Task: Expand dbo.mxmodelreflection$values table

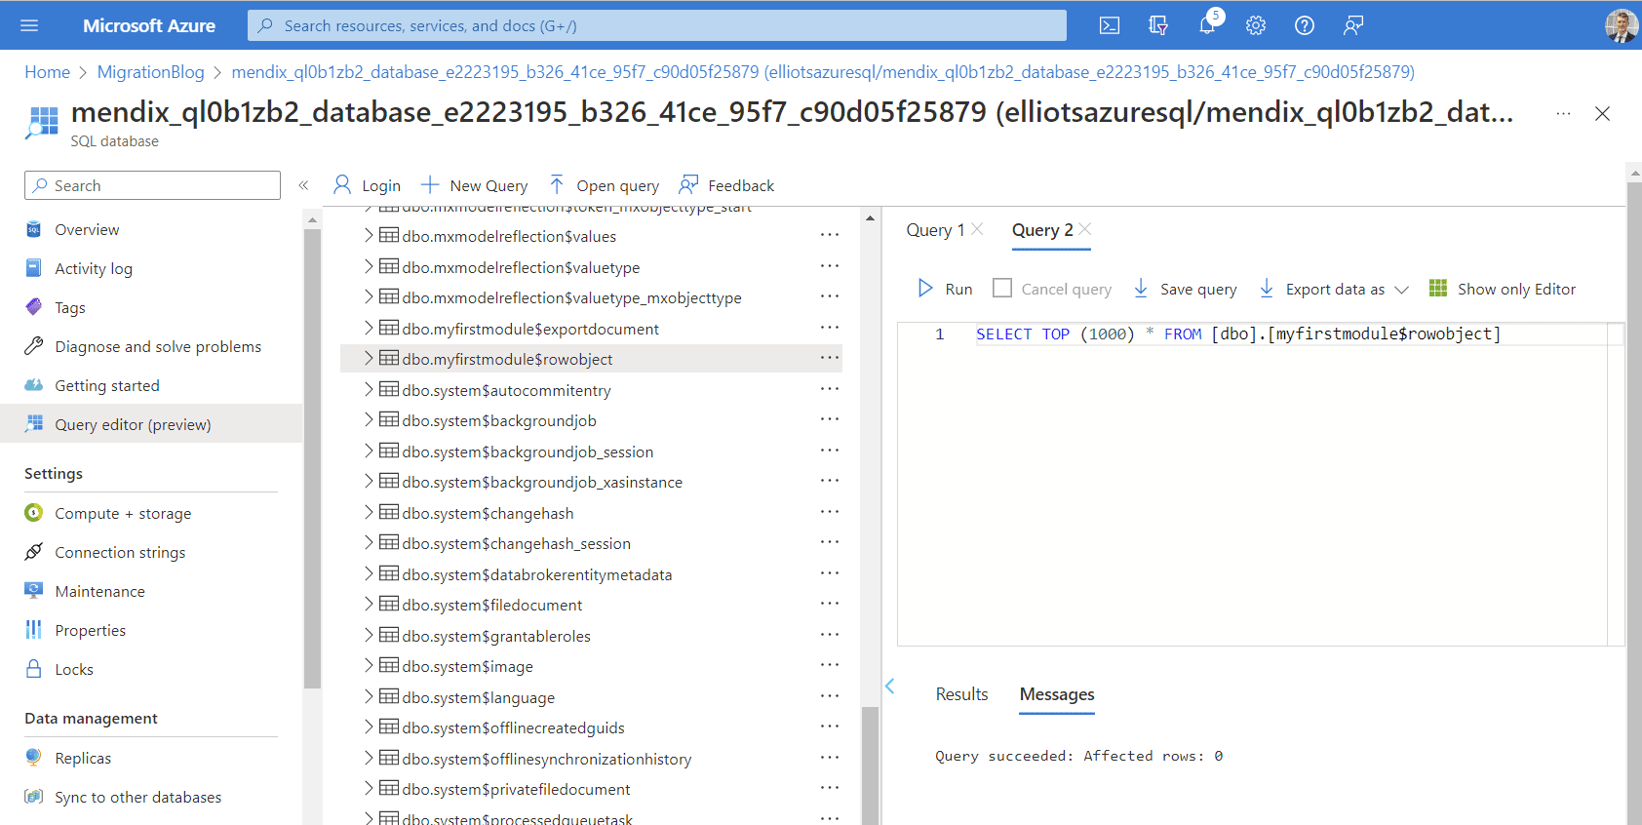Action: (369, 235)
